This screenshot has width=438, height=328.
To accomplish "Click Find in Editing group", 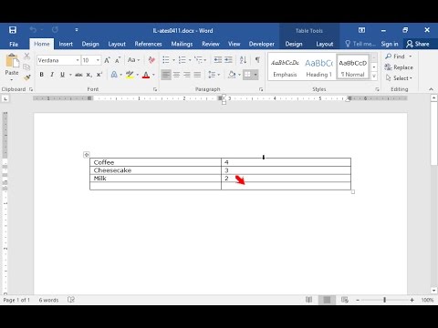I will pos(395,56).
